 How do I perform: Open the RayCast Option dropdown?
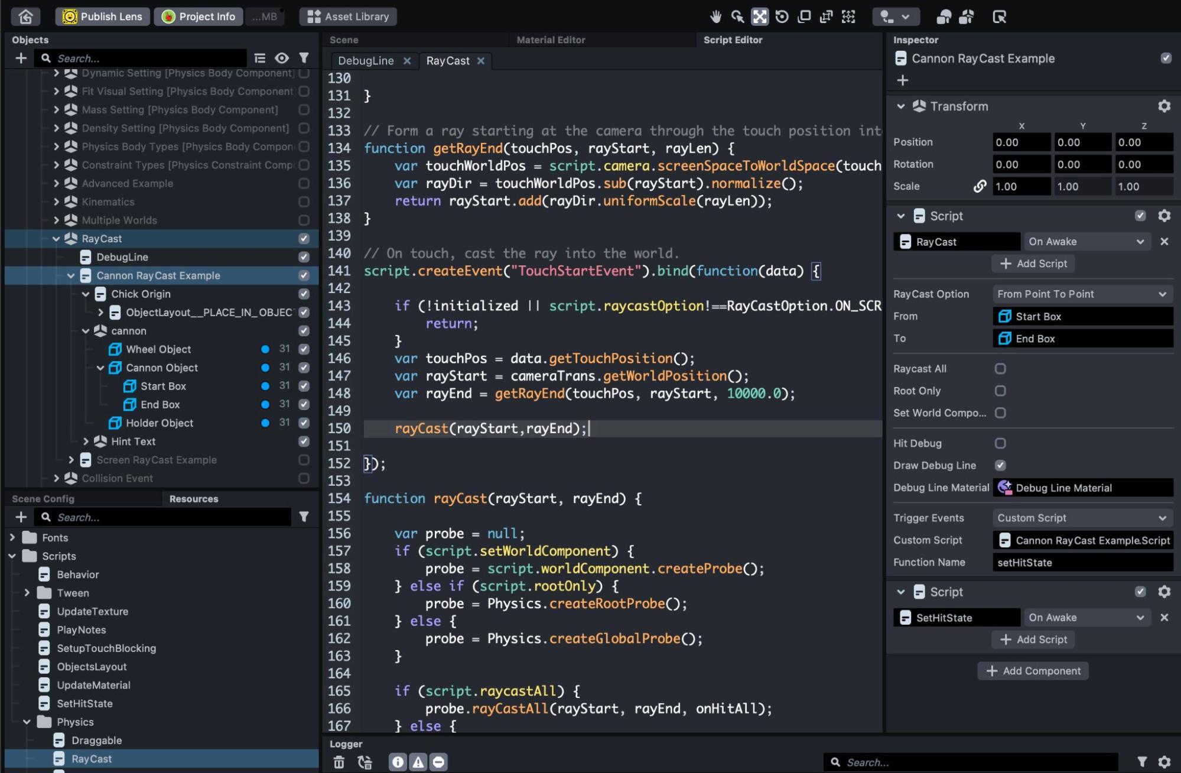point(1082,294)
